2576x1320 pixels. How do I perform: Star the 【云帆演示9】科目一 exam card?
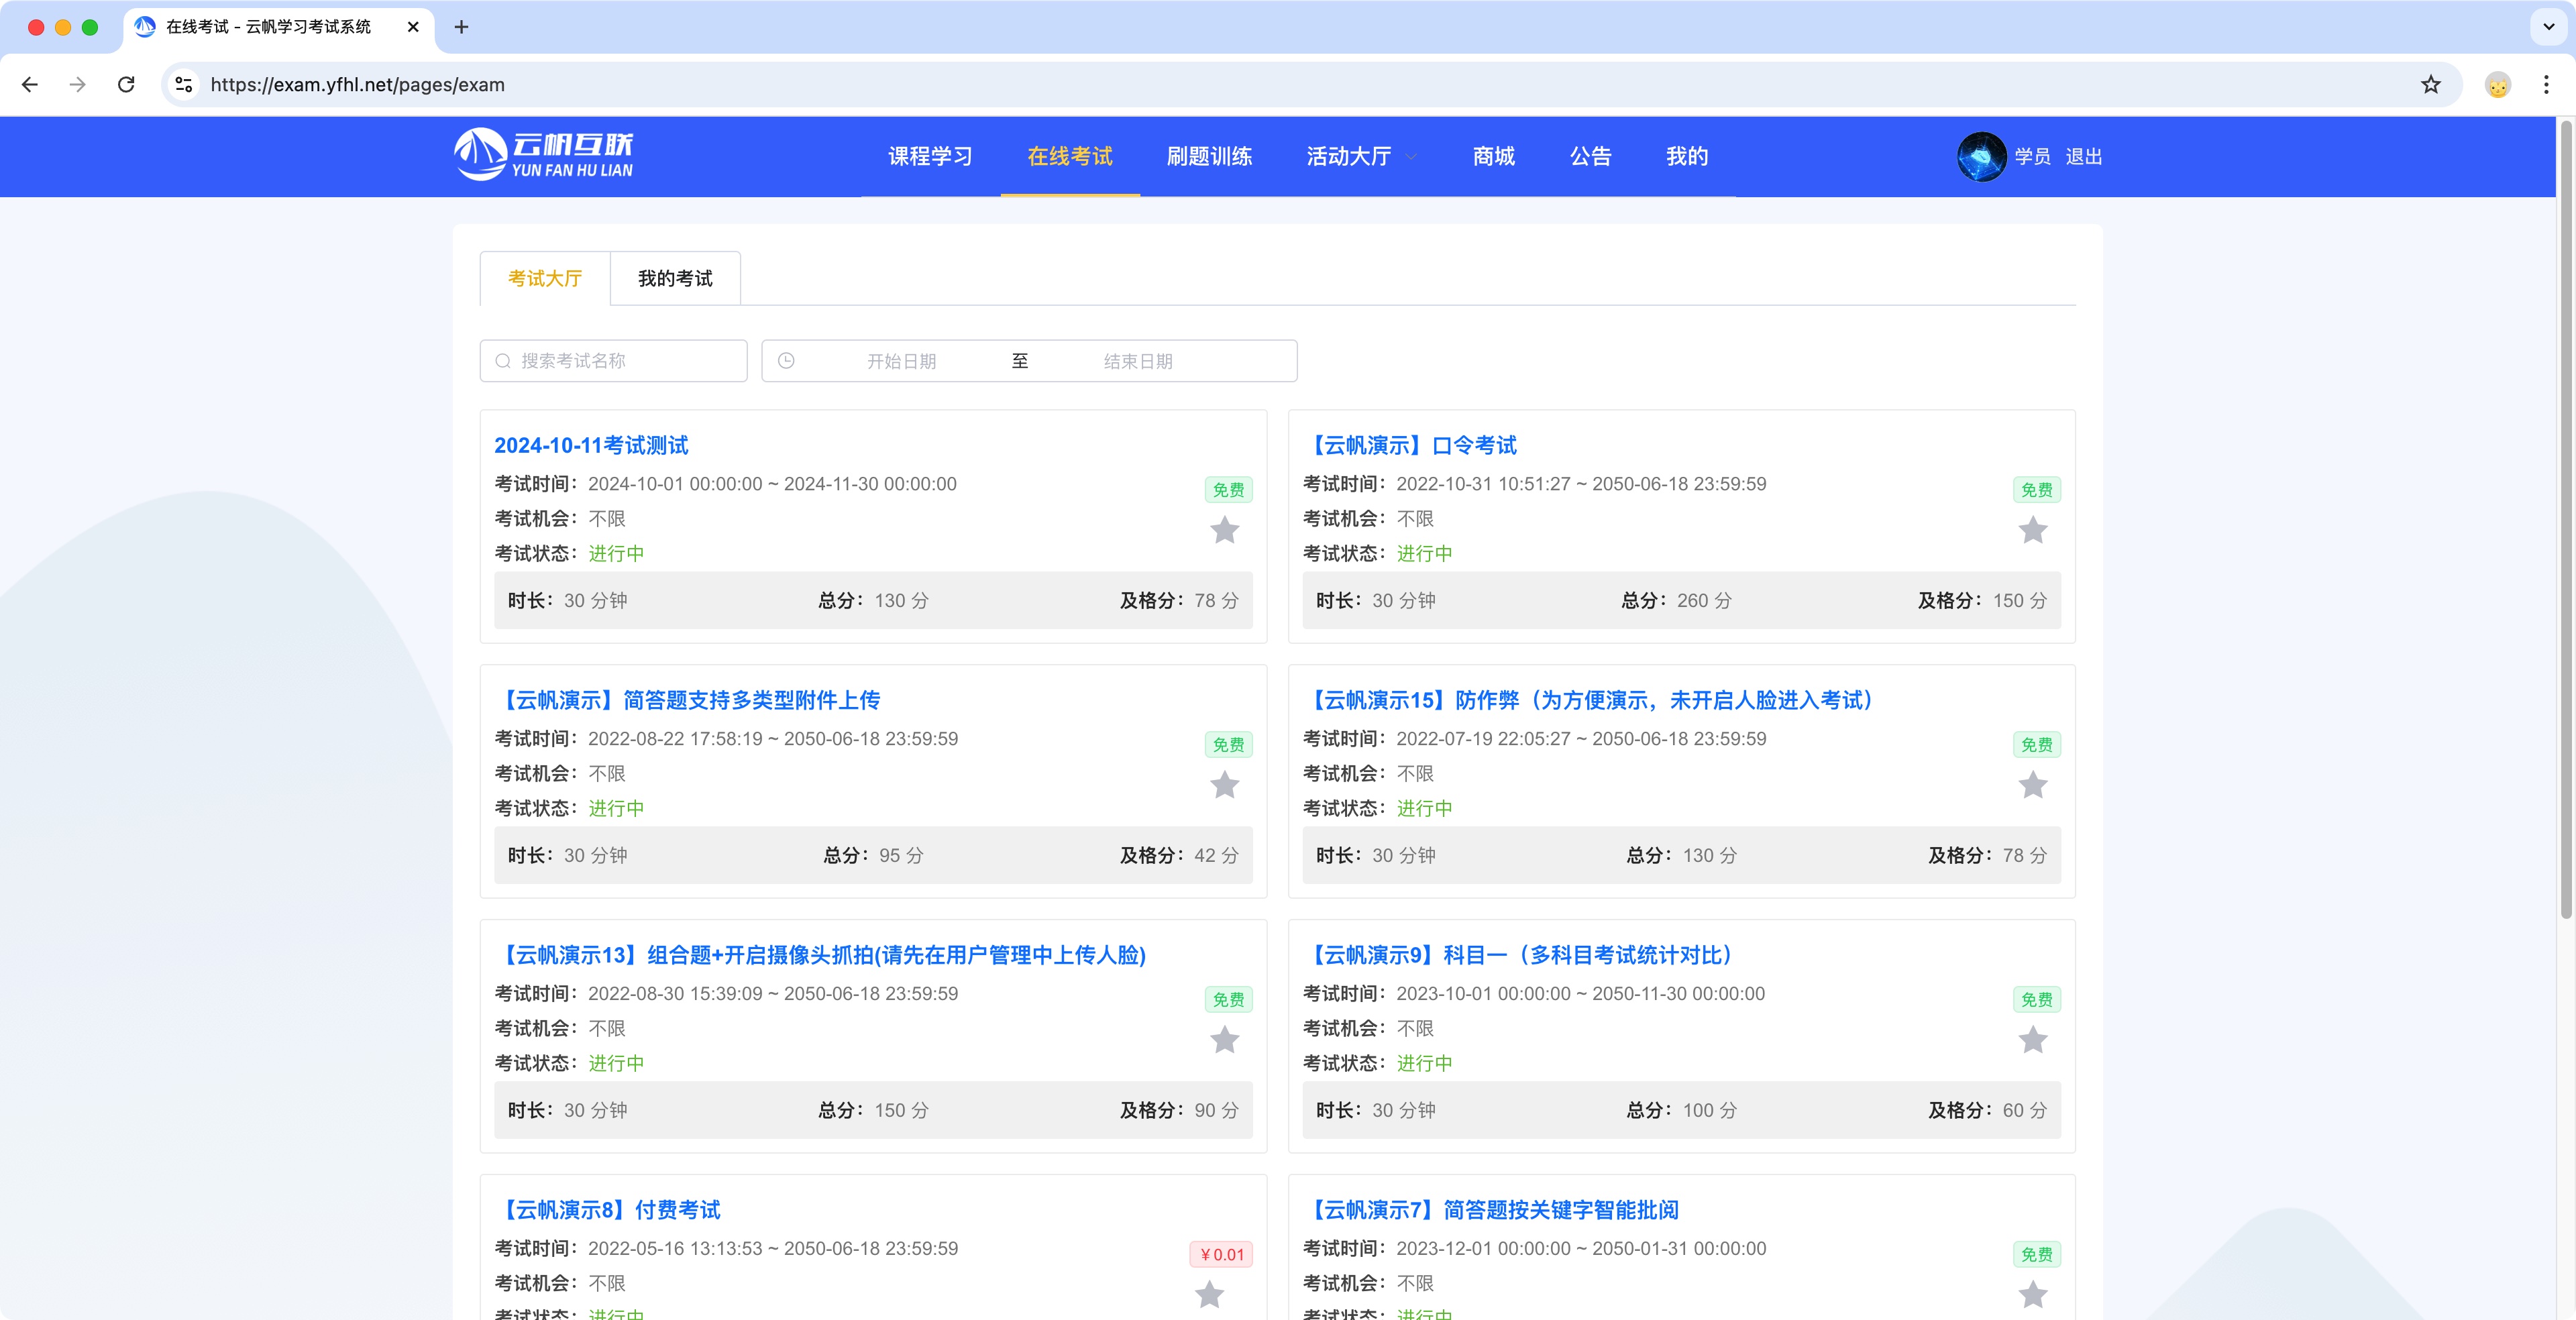[2032, 1040]
